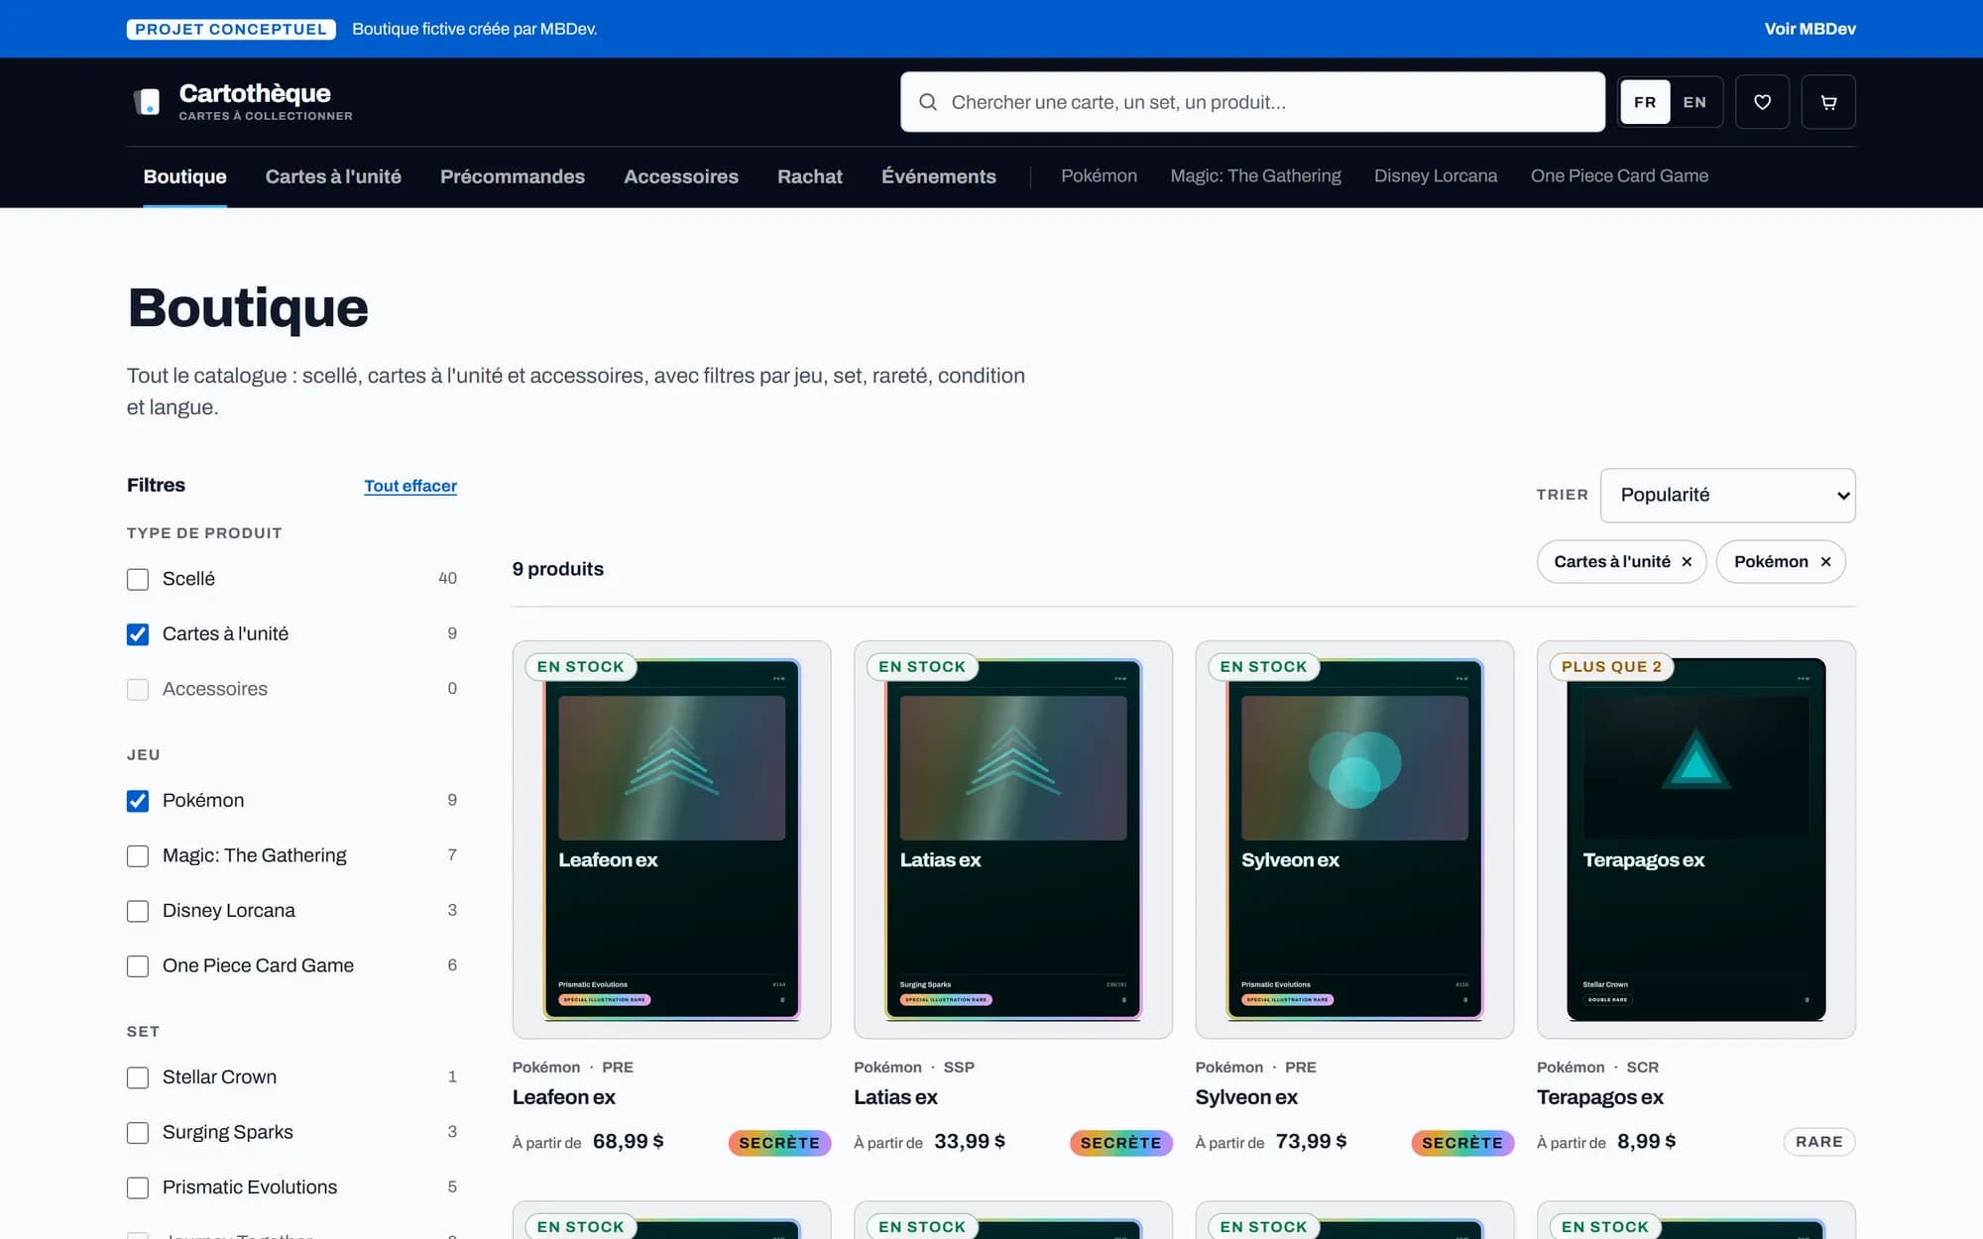Click the 9 produits count text

point(558,569)
